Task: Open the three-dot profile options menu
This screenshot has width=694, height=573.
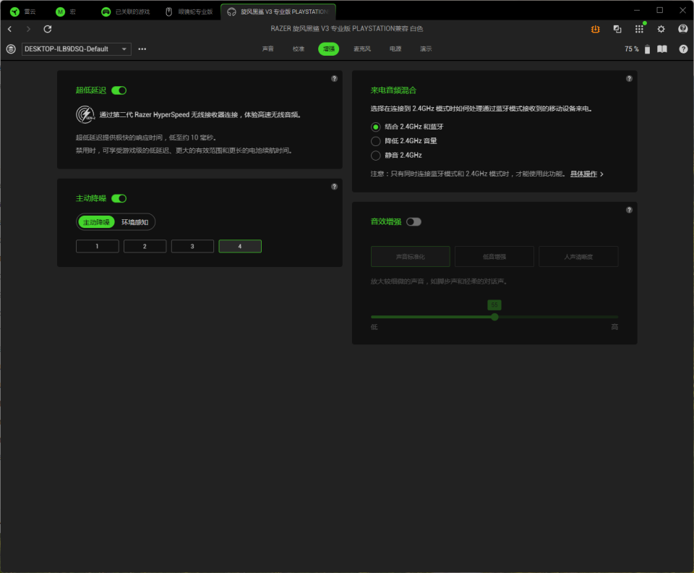Action: click(x=142, y=49)
